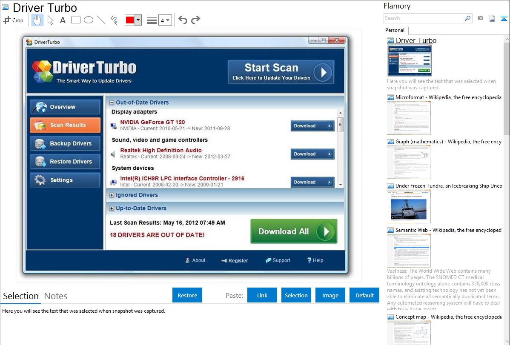Viewport: 510px width, 345px height.
Task: Open the Overview section in DriverTurbo
Action: coord(65,107)
